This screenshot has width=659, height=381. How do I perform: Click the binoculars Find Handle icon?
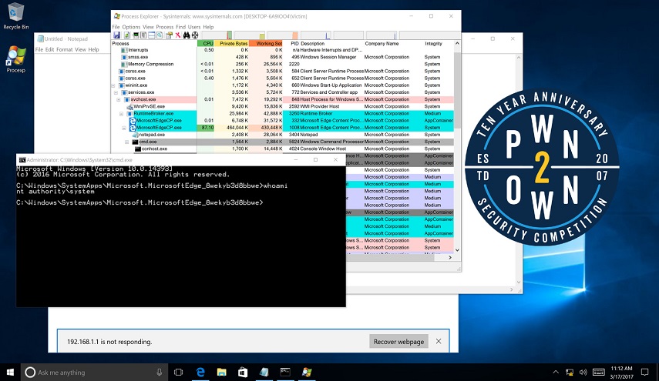tap(186, 35)
